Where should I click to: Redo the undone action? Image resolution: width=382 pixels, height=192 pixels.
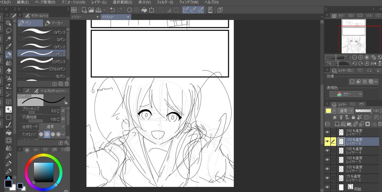coord(120,10)
